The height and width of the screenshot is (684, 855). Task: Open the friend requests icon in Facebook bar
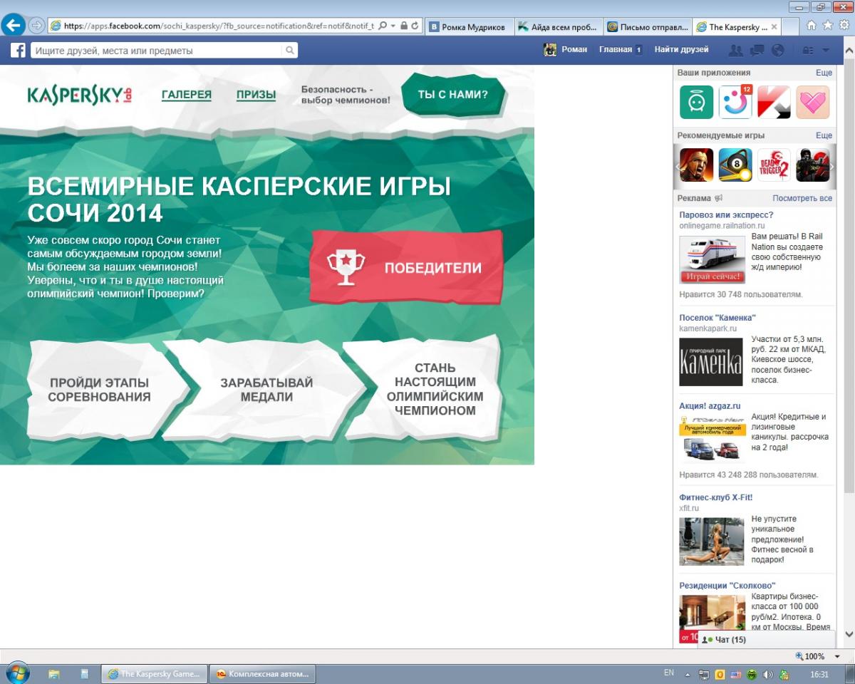736,50
